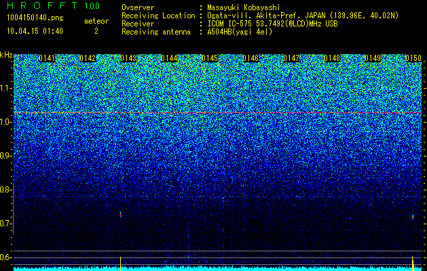The height and width of the screenshot is (271, 427).
Task: Click the 'Receiving antenna' label
Action: (156, 32)
